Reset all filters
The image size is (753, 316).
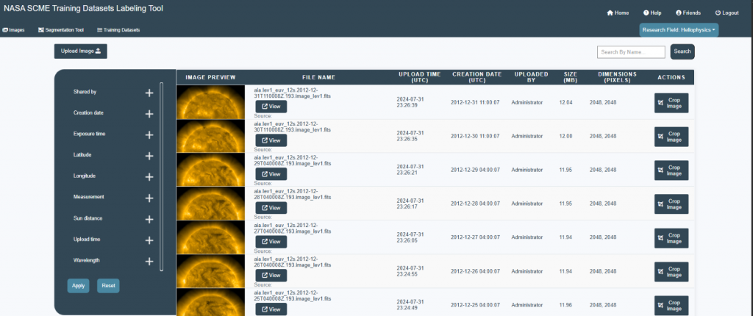click(108, 286)
